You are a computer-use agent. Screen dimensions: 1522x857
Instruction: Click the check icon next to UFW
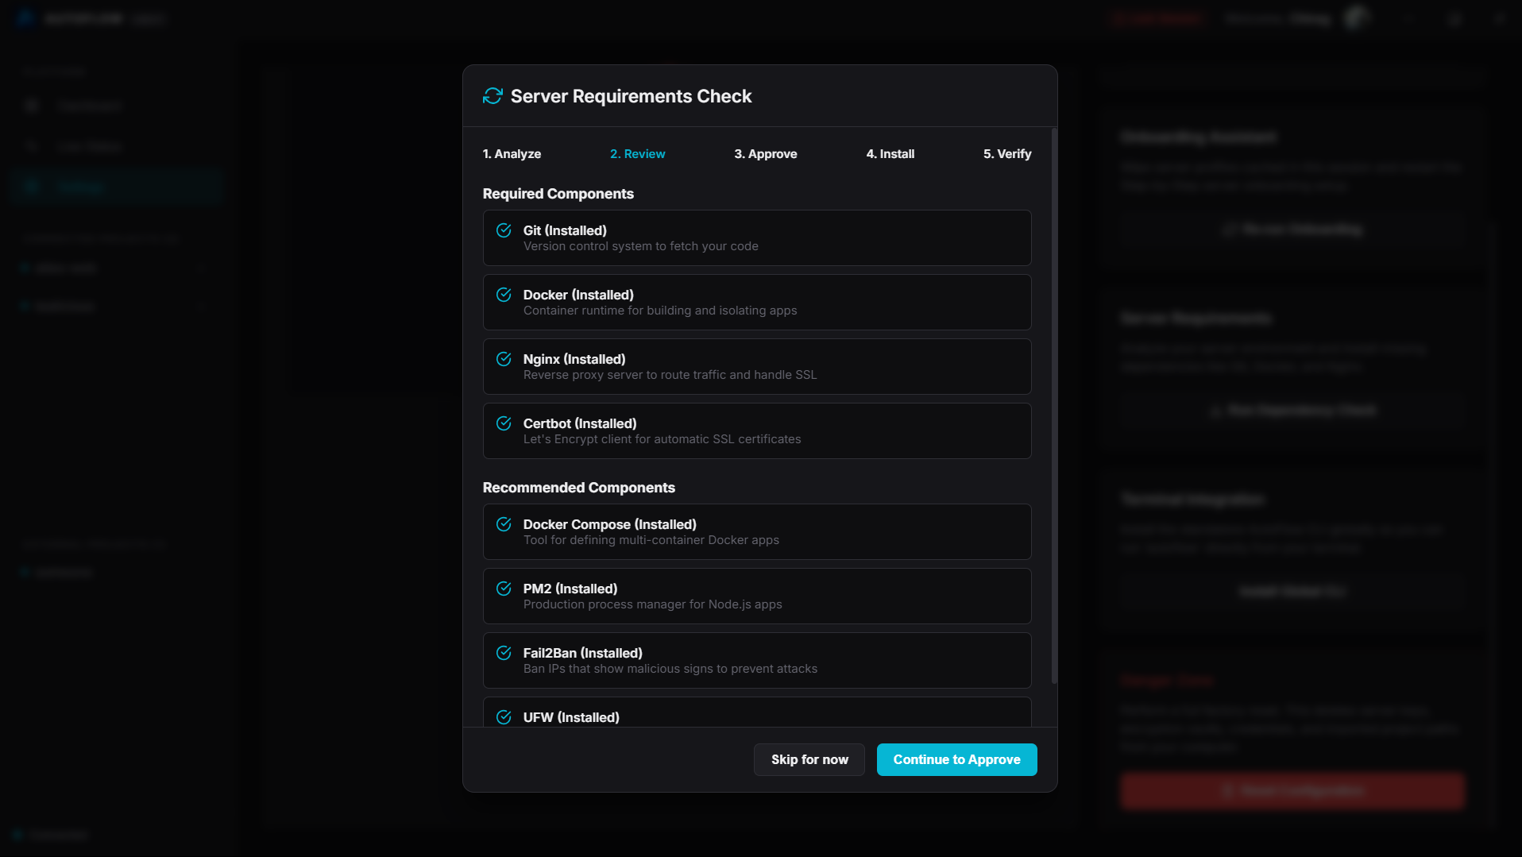point(504,717)
